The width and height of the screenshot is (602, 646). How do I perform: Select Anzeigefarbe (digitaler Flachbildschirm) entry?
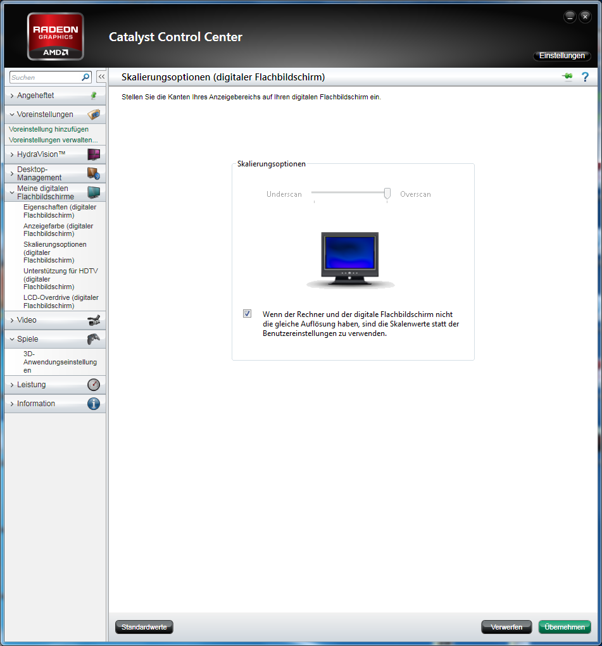[x=58, y=230]
